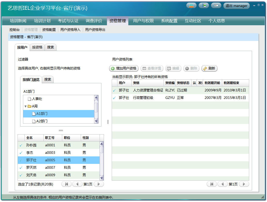Go to next page of user list

(x=99, y=184)
